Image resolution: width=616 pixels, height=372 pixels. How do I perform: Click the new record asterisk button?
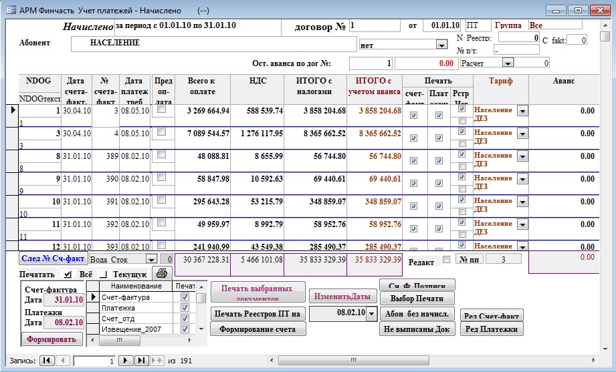pyautogui.click(x=158, y=361)
